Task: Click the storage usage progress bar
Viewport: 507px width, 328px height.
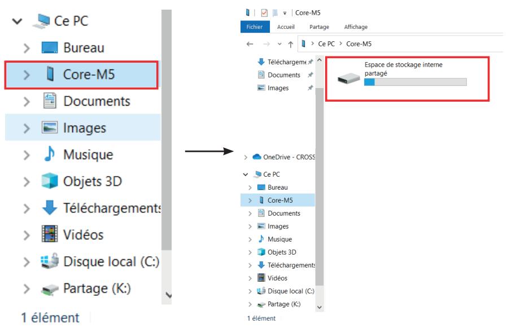Action: coord(415,82)
